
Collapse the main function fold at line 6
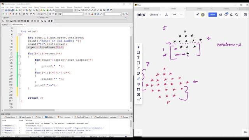tap(19, 35)
